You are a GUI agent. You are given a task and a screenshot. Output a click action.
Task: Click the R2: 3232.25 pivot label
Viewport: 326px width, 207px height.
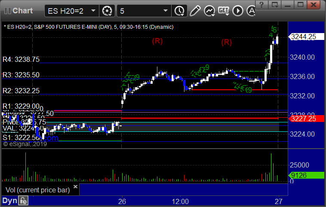[x=21, y=91]
